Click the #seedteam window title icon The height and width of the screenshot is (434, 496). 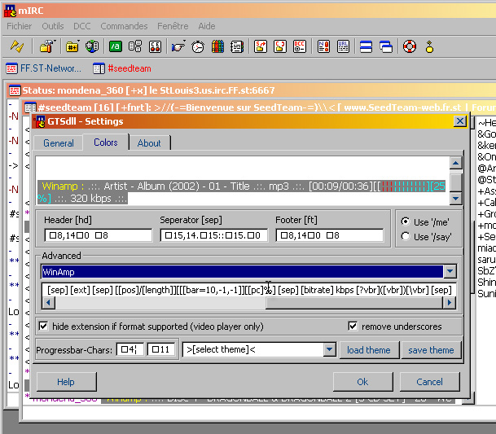pos(31,107)
